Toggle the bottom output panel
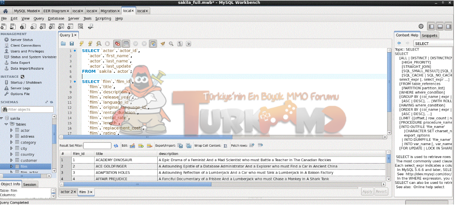 pos(440,26)
